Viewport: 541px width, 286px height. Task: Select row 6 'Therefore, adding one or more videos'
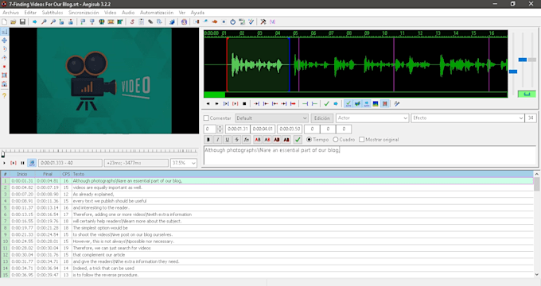point(267,214)
